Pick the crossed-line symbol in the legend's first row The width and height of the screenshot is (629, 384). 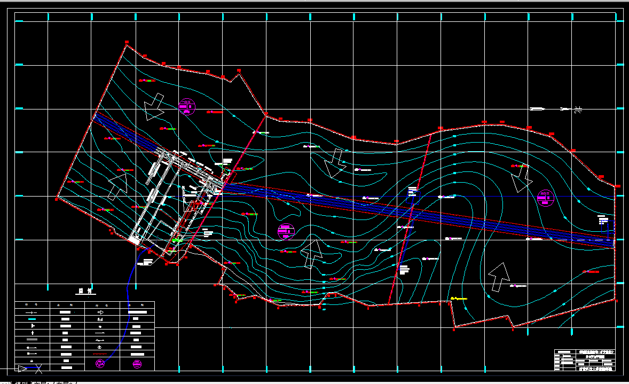[x=32, y=312]
